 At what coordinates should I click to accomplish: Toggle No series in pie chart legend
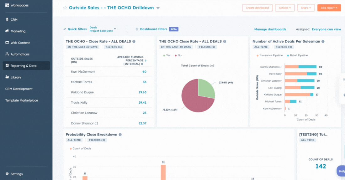(178, 55)
